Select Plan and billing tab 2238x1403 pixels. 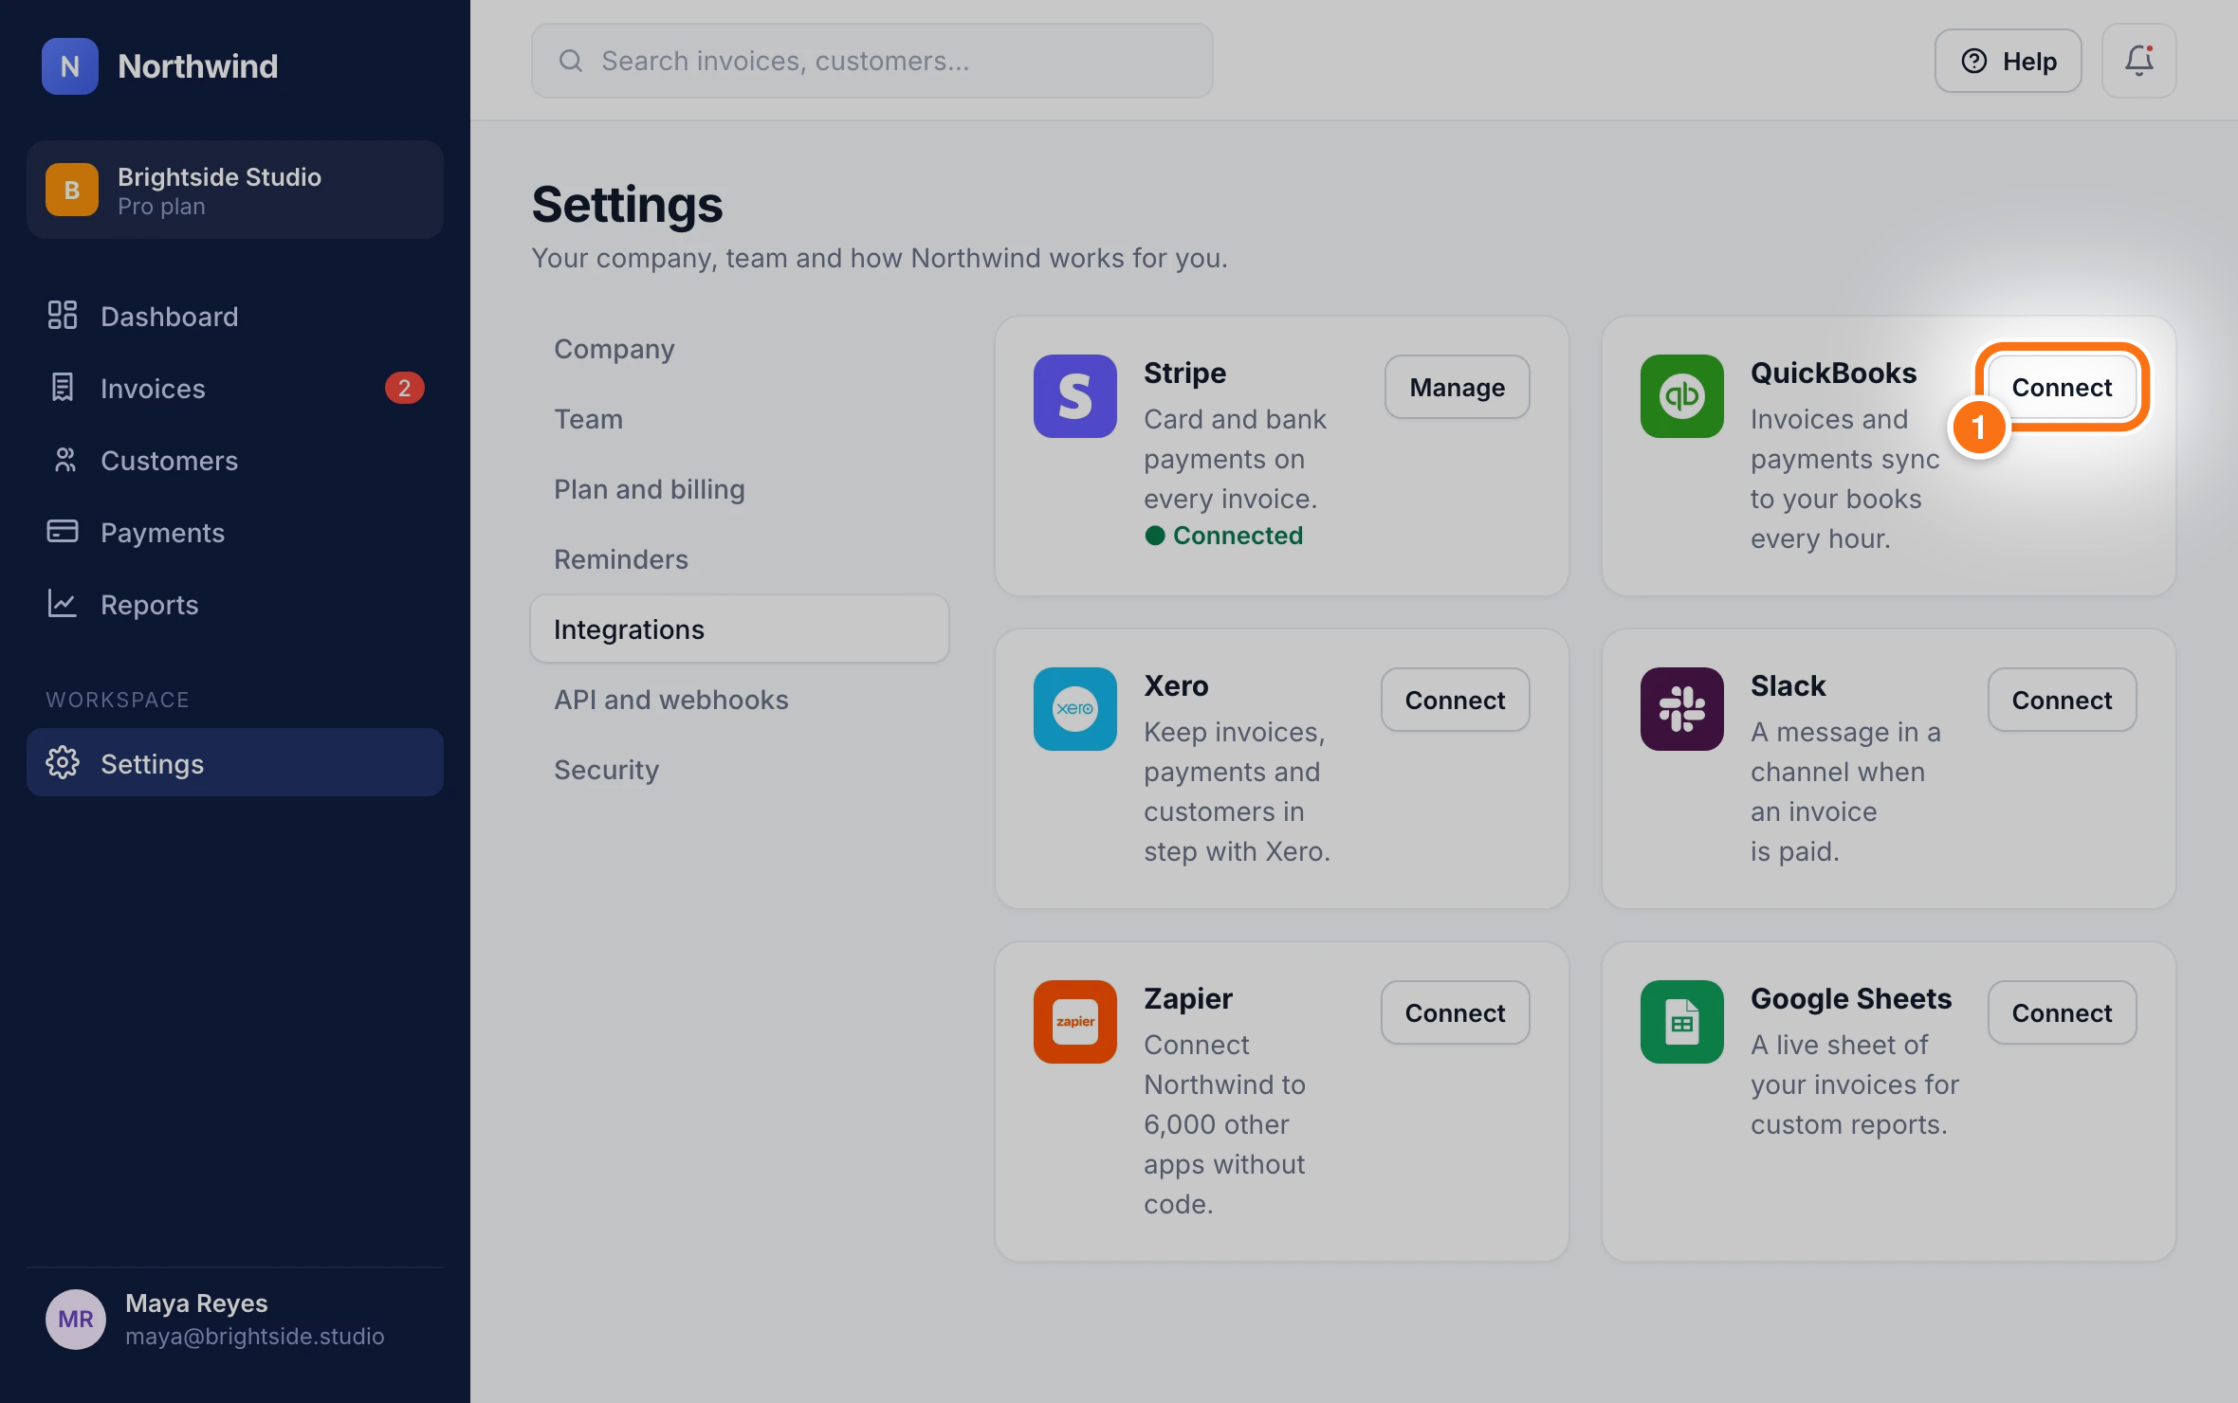[x=740, y=489]
